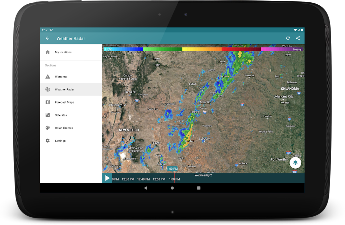Click the Amarillo label on the map
This screenshot has width=345, height=225.
tap(205, 102)
